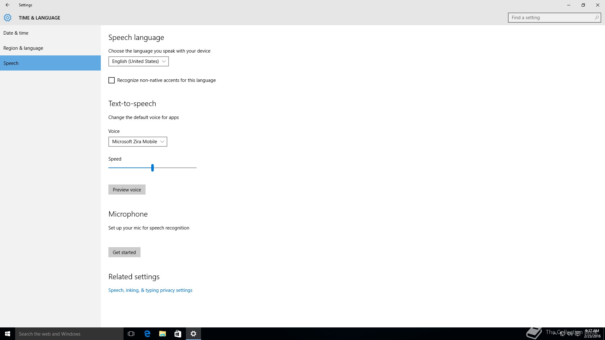Open Task View from the taskbar

coord(131,334)
